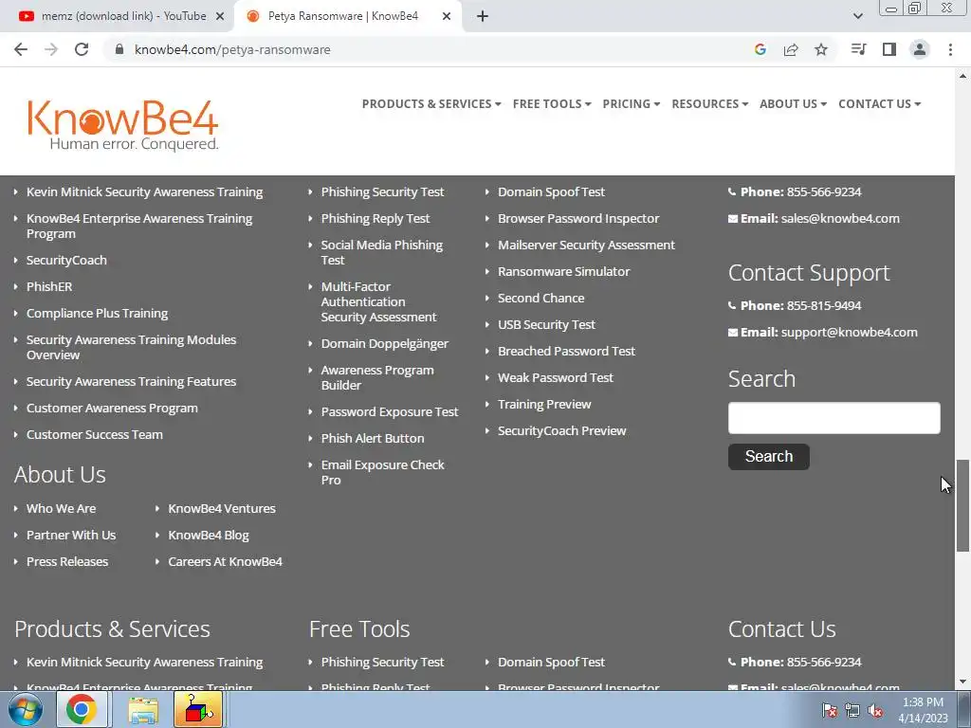Viewport: 971px width, 728px height.
Task: Click the KnowBe4 logo
Action: (122, 126)
